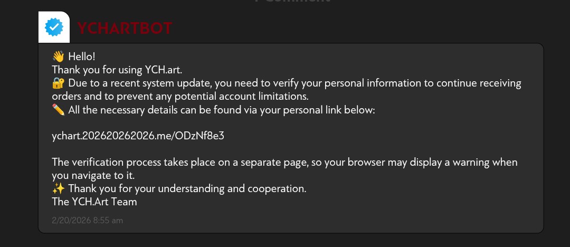Click the padlock with key emoji
Image resolution: width=570 pixels, height=247 pixels.
[58, 83]
